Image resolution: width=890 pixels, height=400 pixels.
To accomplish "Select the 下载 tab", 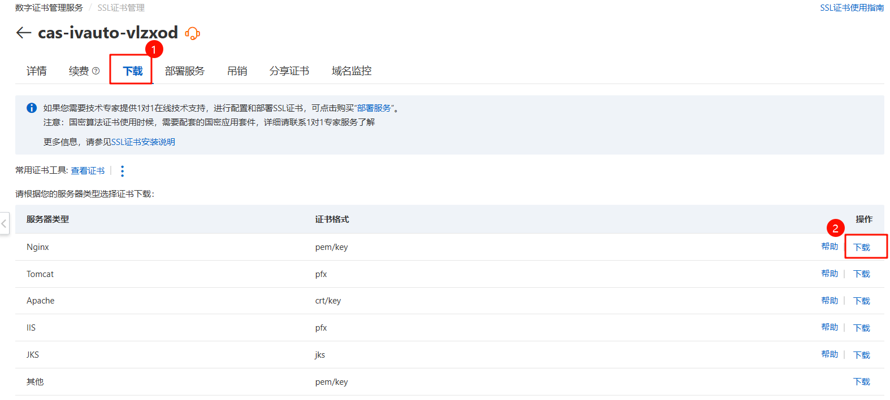I will click(133, 71).
